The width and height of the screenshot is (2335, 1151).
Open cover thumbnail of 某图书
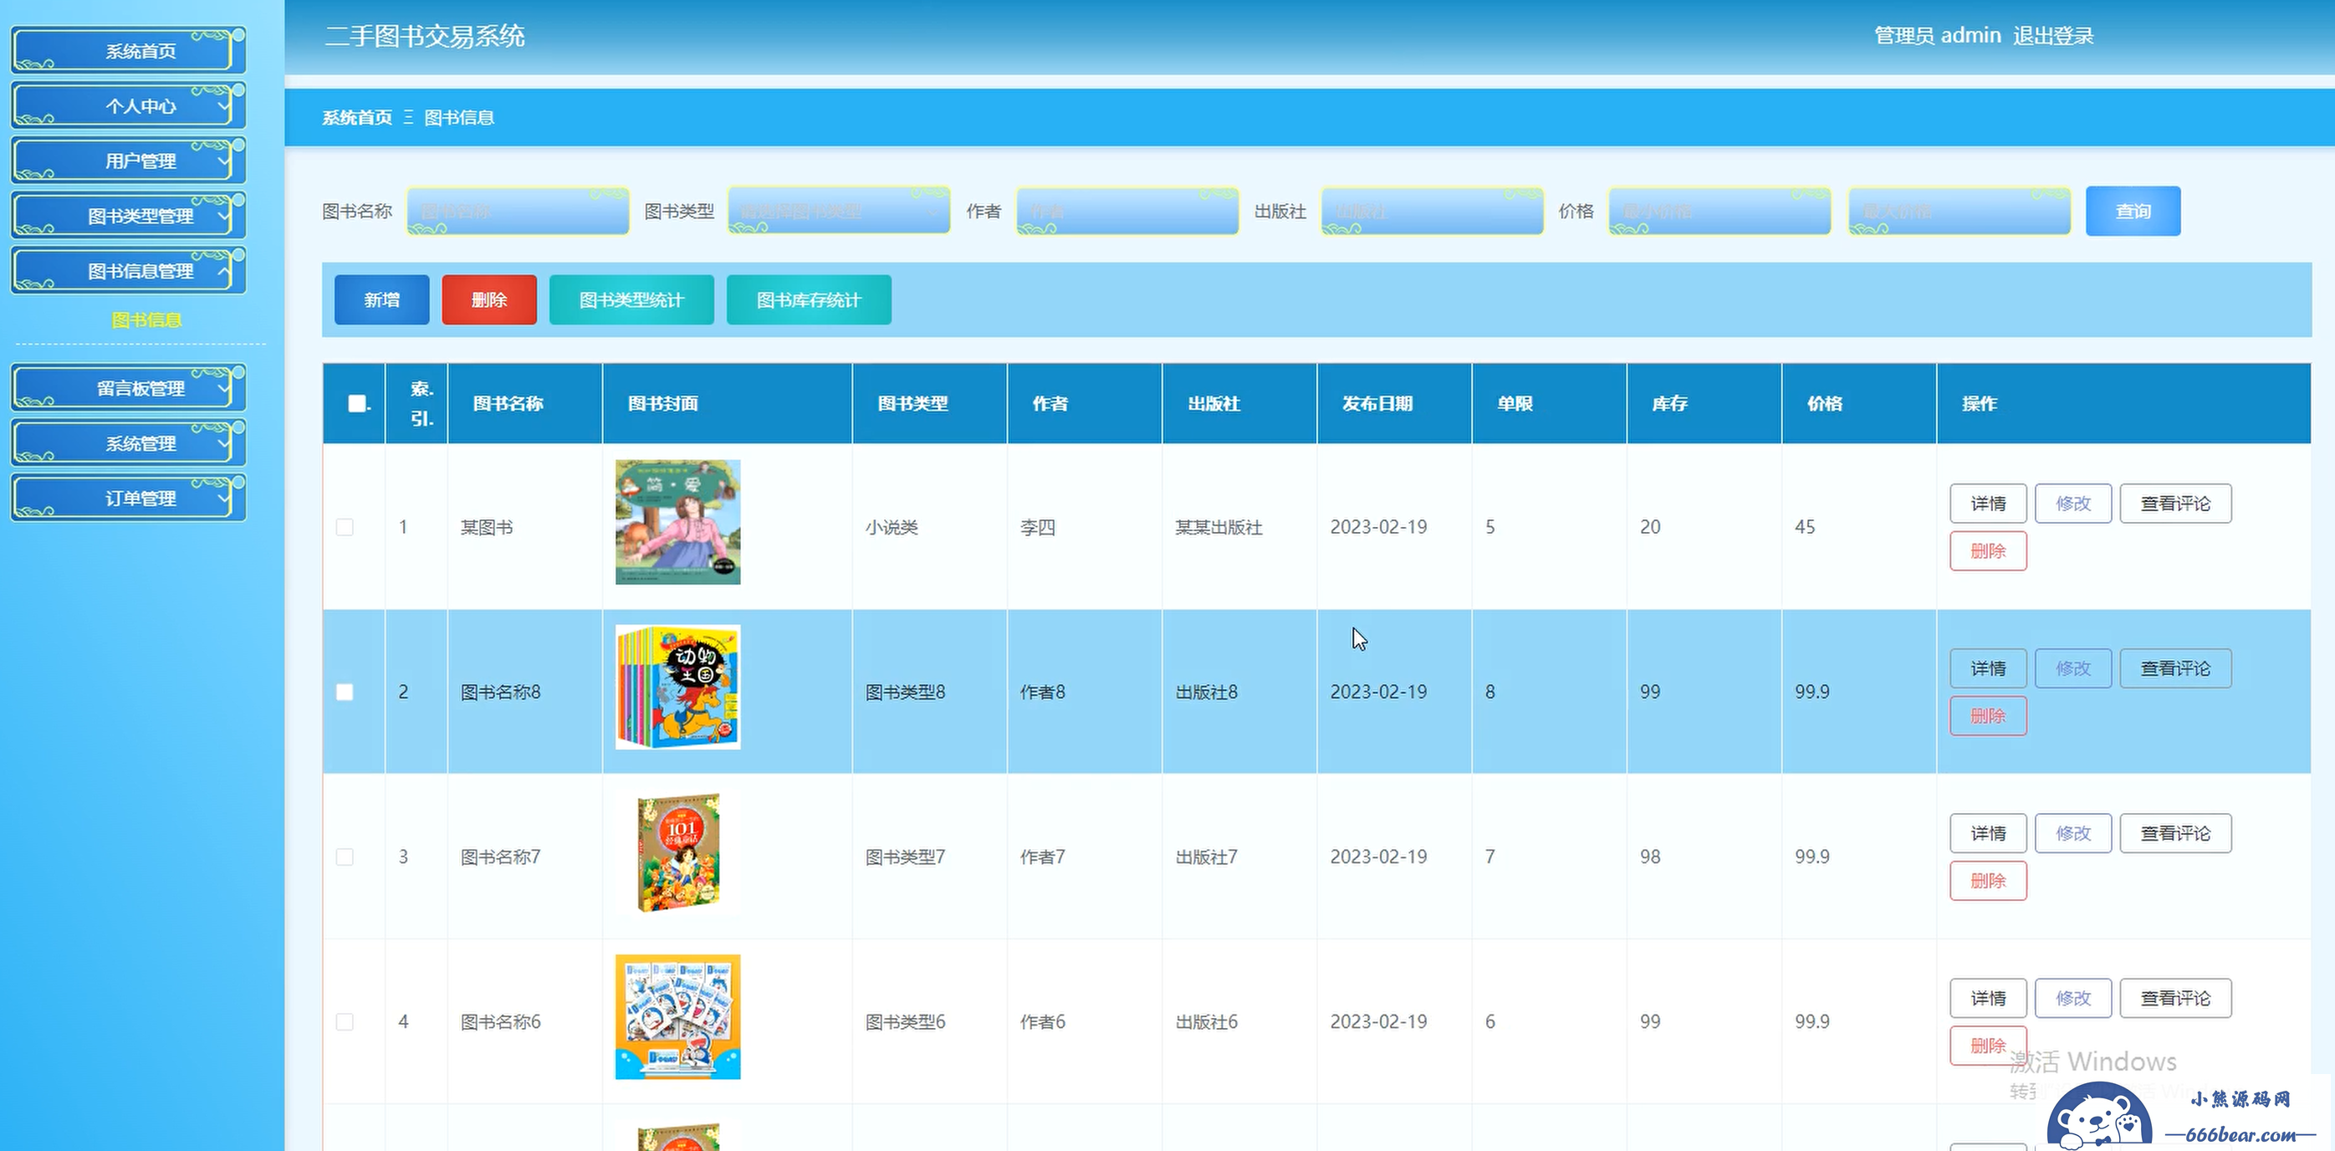pos(678,522)
